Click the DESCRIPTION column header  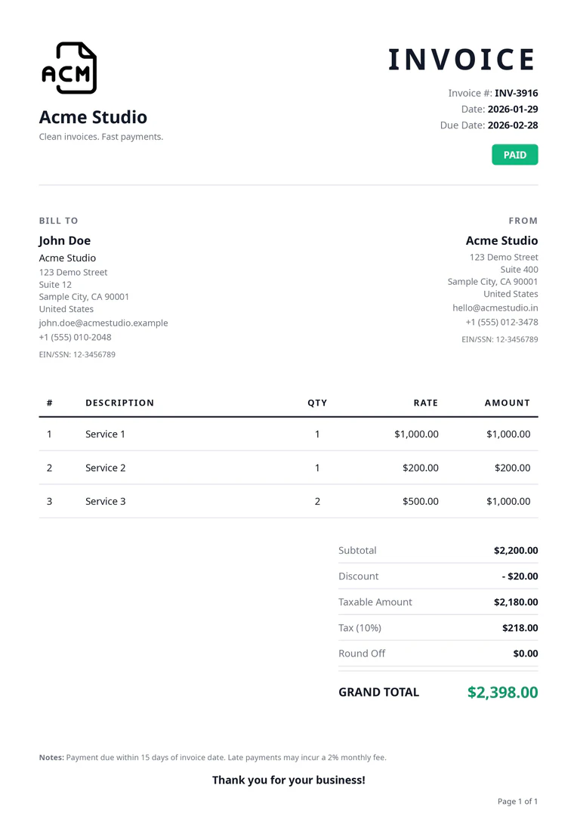click(119, 403)
